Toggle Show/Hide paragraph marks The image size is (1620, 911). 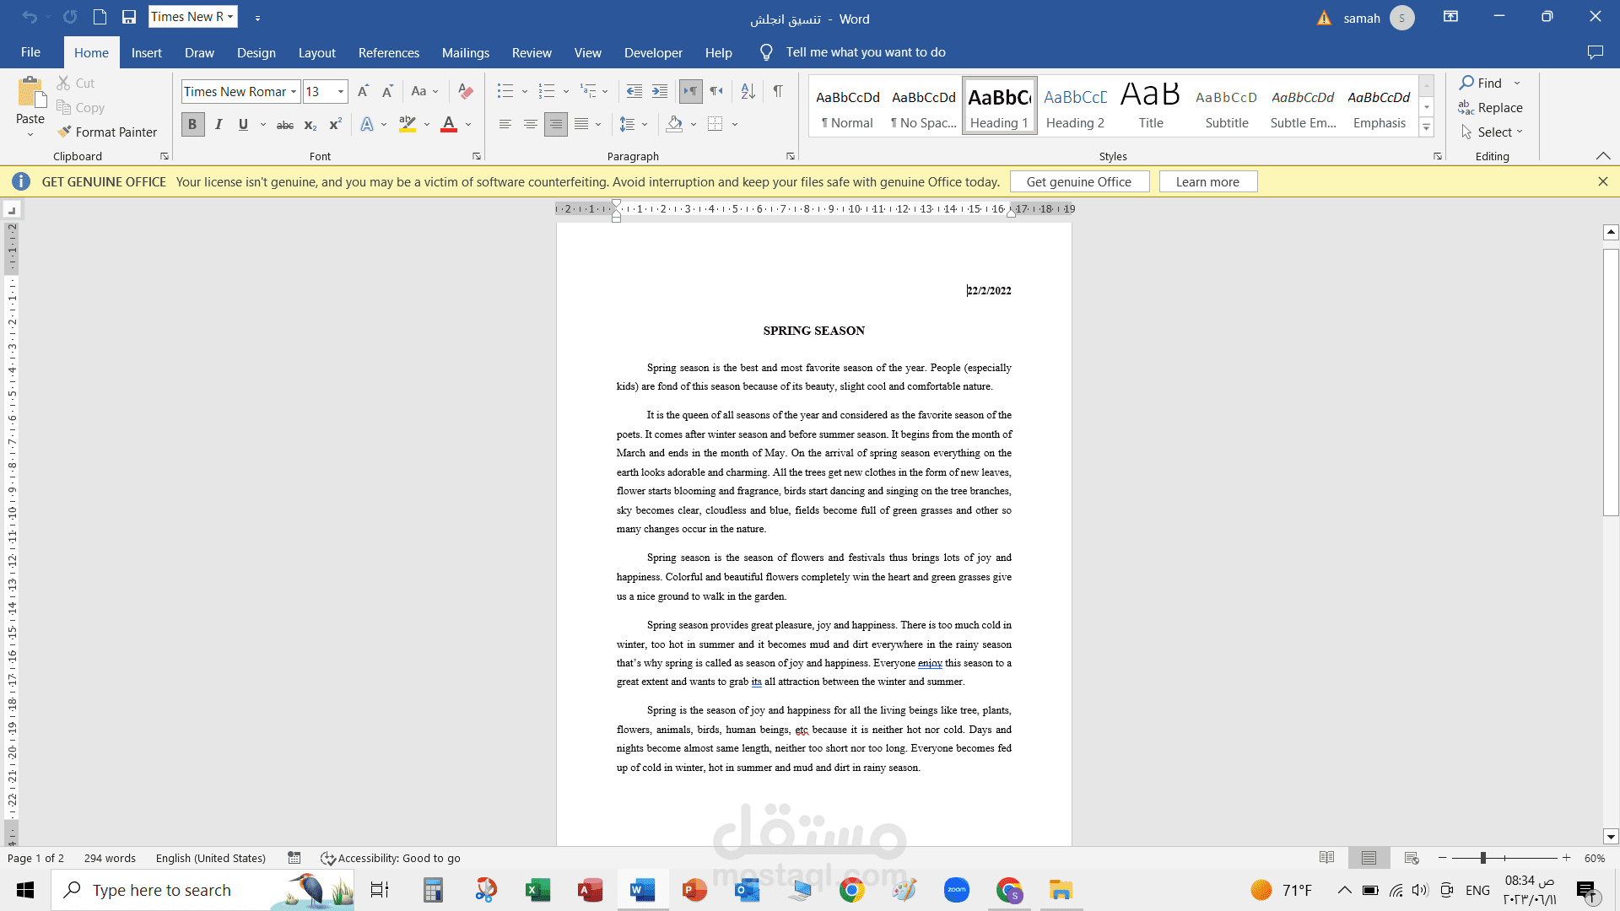click(777, 91)
